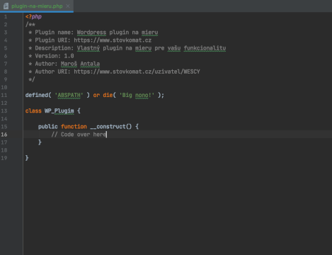
Task: Close the plugin-na-mieru.php tab
Action: (x=68, y=6)
